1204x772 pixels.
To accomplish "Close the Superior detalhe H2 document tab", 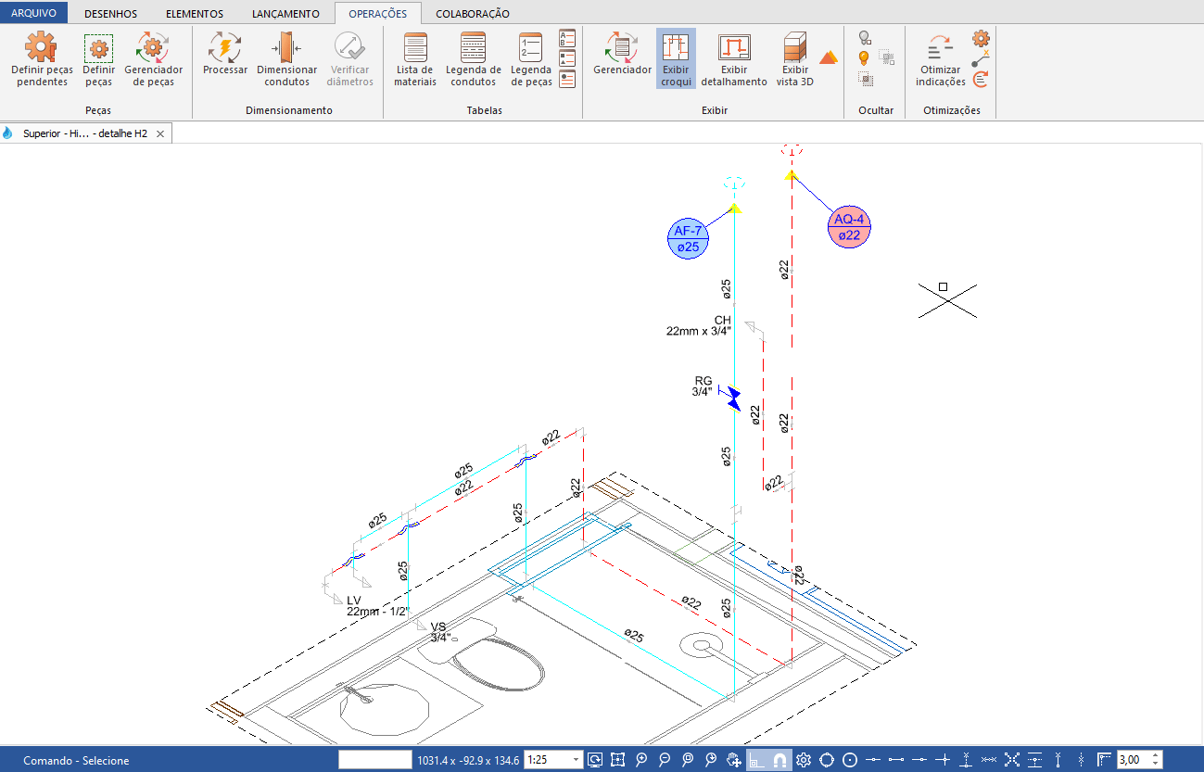I will coord(159,133).
